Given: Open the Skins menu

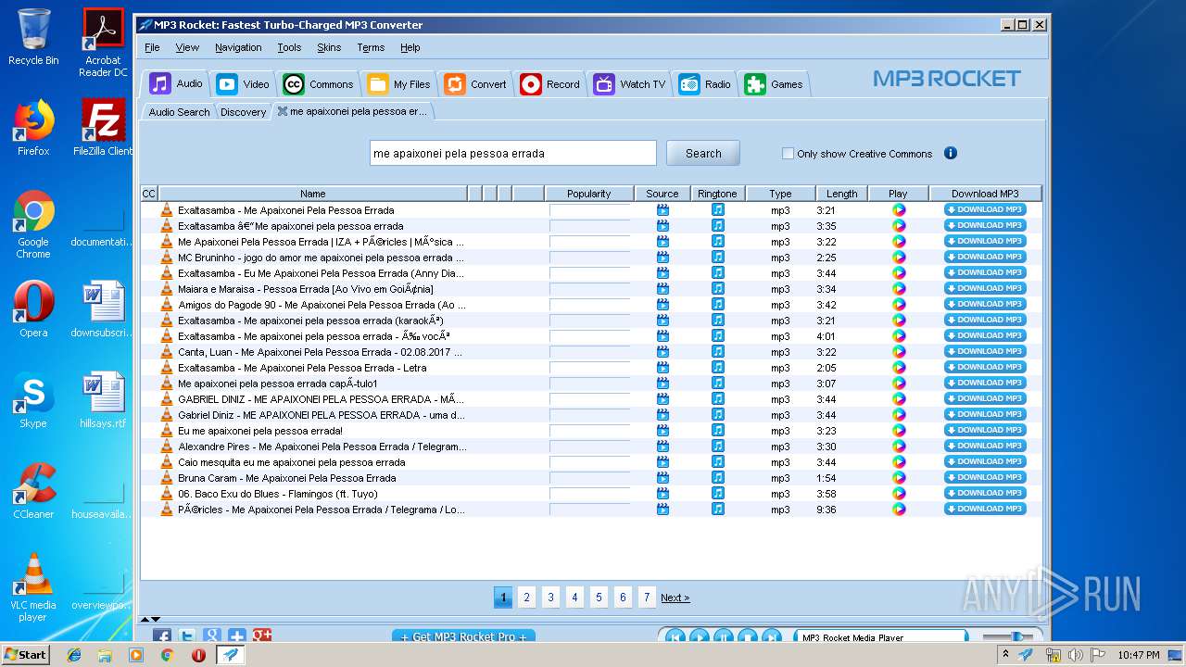Looking at the screenshot, I should click(329, 47).
